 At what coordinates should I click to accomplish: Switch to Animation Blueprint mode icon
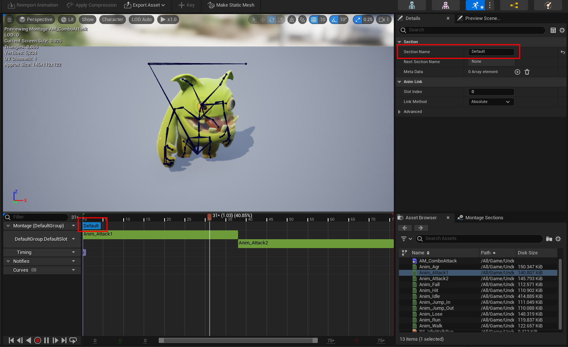[x=514, y=5]
